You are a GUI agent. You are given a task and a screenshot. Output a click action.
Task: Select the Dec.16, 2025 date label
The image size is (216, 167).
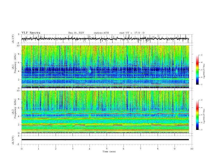click(x=76, y=33)
